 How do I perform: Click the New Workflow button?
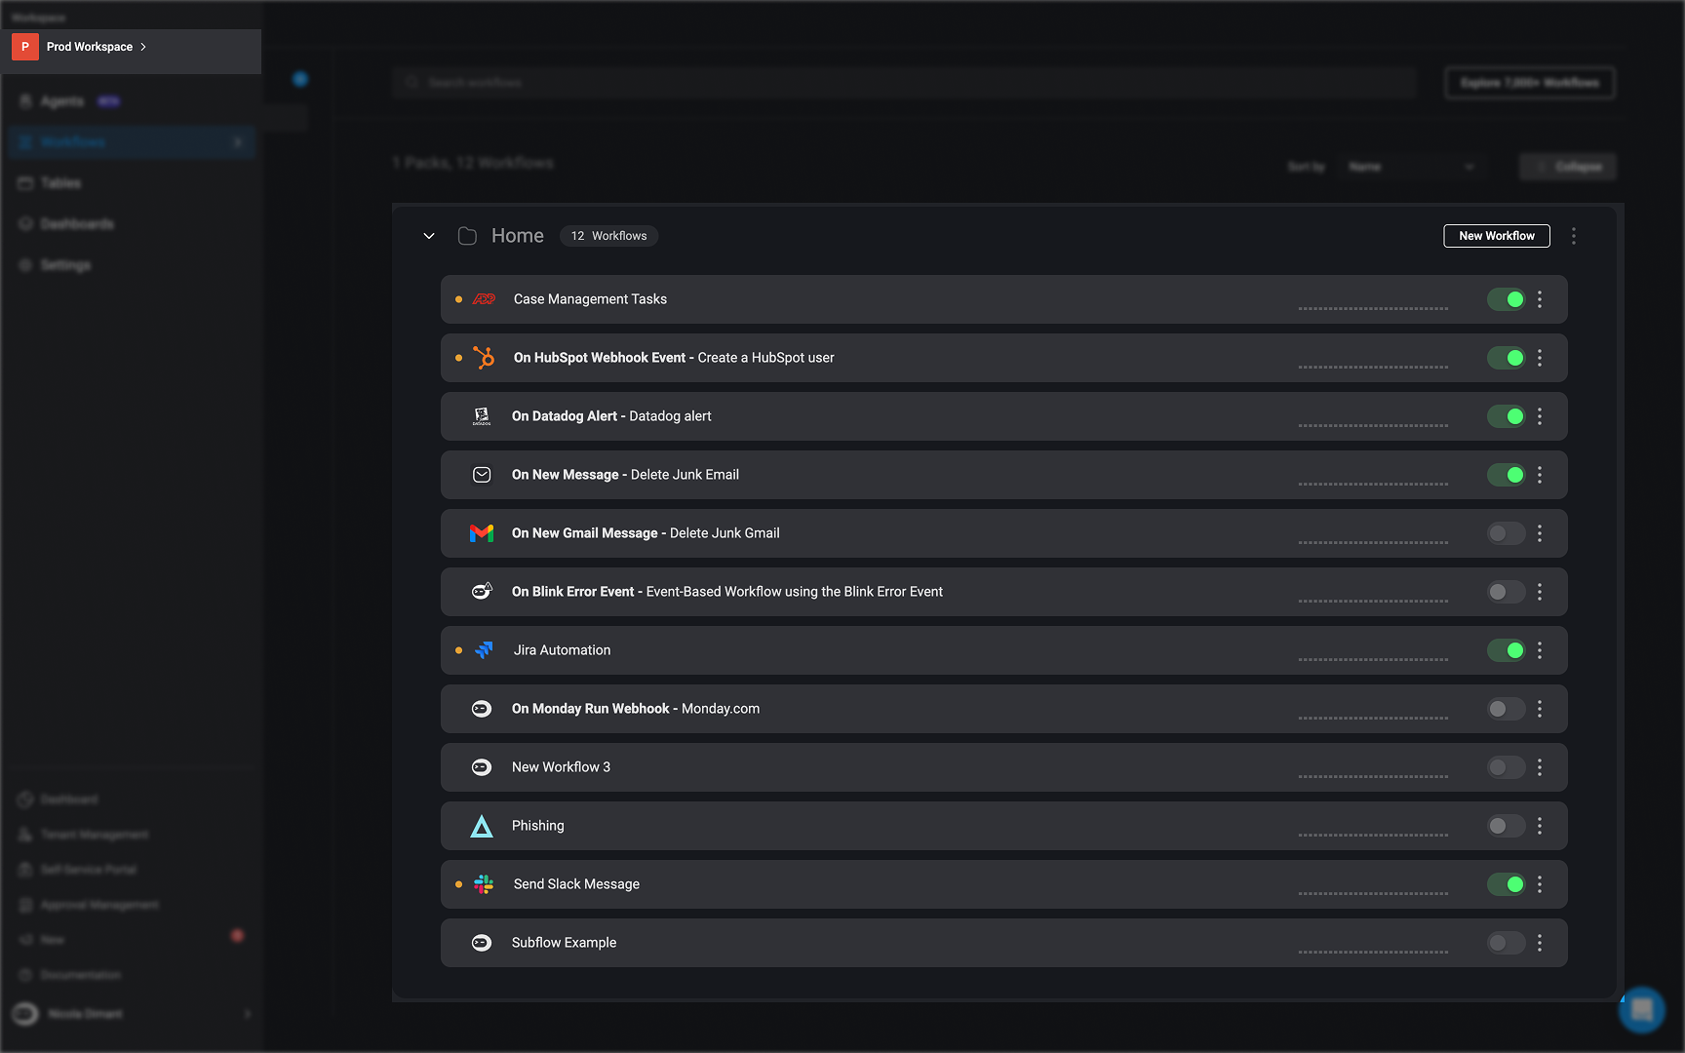pos(1497,236)
